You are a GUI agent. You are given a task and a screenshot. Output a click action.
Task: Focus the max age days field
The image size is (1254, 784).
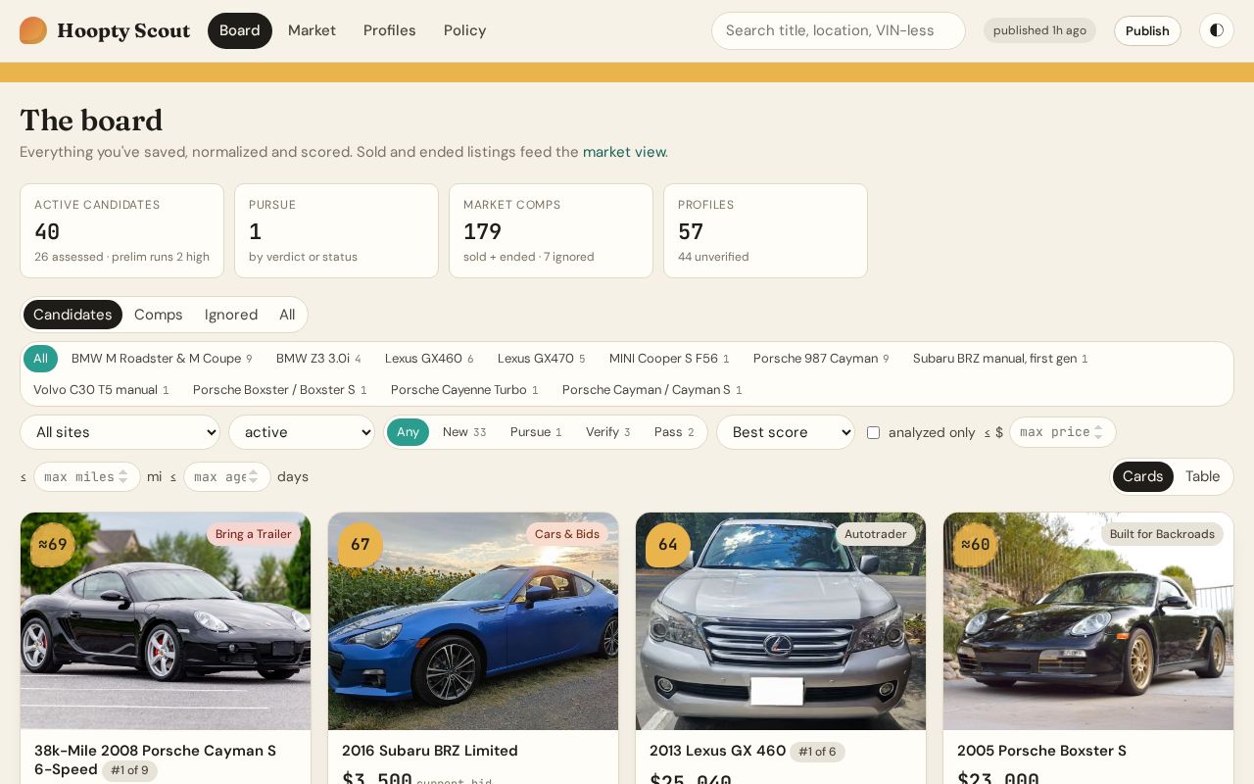pos(227,476)
